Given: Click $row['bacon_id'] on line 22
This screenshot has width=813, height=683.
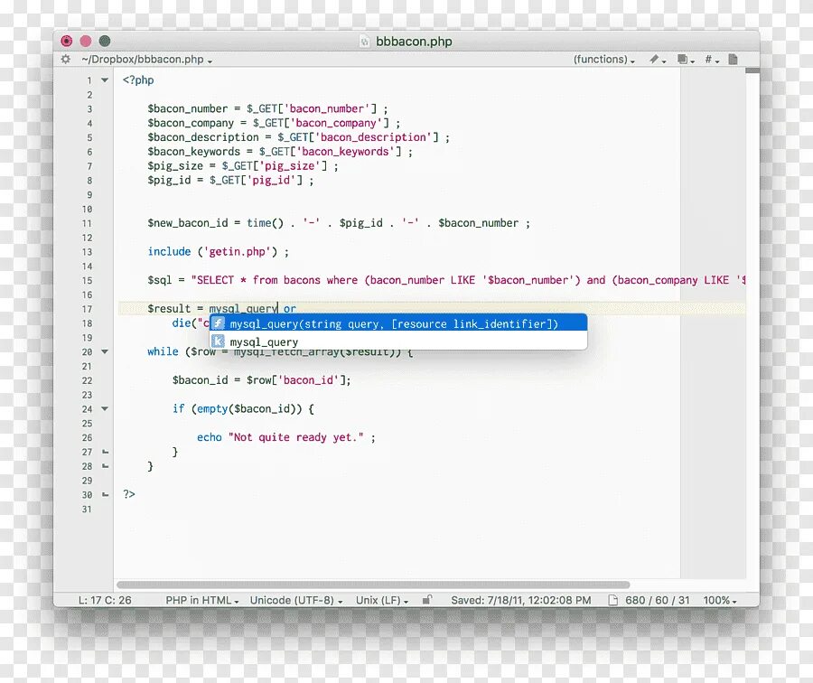Looking at the screenshot, I should point(295,380).
